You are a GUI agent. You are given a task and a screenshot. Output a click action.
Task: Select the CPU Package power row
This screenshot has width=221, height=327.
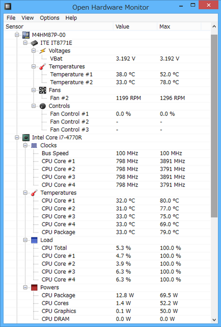click(107, 296)
